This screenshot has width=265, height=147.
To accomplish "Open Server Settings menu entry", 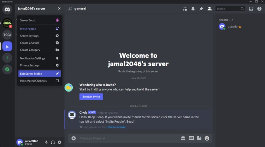I will point(39,36).
